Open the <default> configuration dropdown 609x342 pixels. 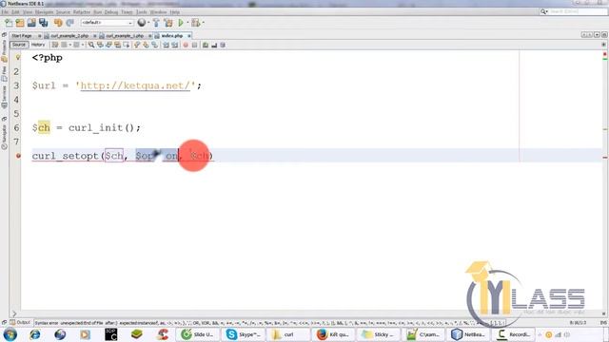tap(107, 23)
